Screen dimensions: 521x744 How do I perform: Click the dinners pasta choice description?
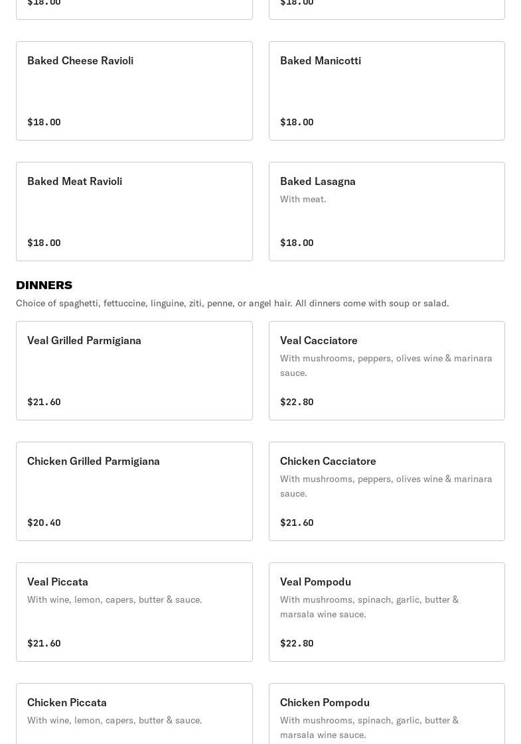point(232,303)
